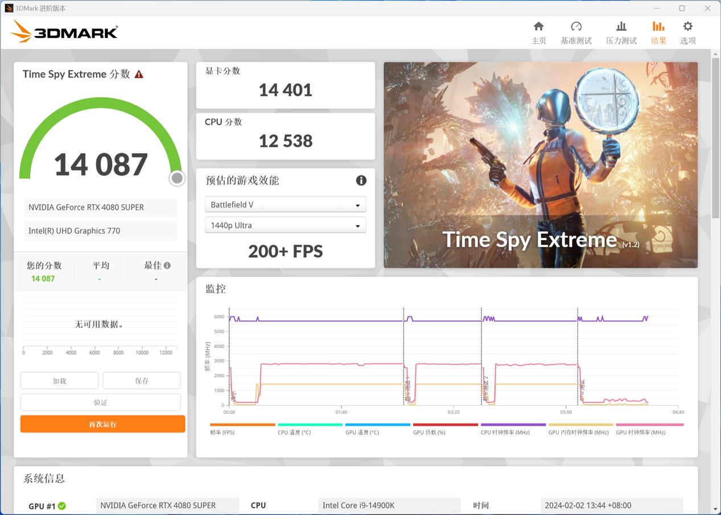Click the warning triangle beside Time Spy Extreme 分数
Image resolution: width=721 pixels, height=515 pixels.
pyautogui.click(x=139, y=73)
